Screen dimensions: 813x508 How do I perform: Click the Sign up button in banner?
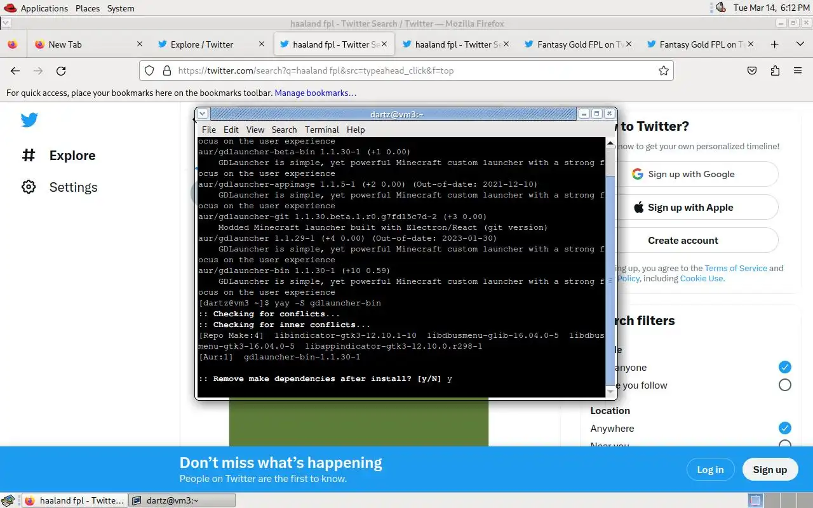pyautogui.click(x=770, y=469)
